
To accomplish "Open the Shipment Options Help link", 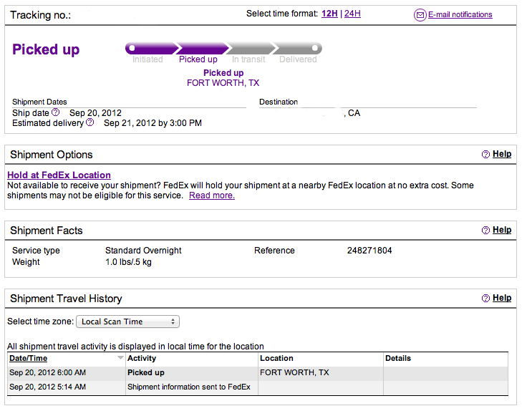I will tap(502, 154).
